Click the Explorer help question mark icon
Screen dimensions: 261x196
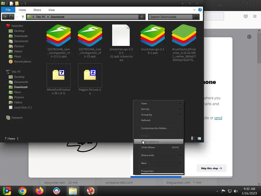(200, 10)
